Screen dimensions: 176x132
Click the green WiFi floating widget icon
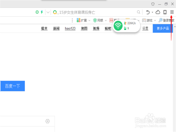click(118, 26)
